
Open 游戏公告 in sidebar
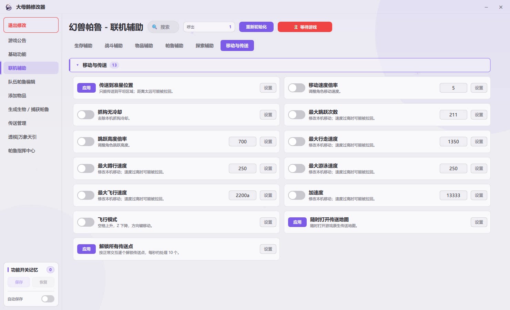click(x=31, y=40)
